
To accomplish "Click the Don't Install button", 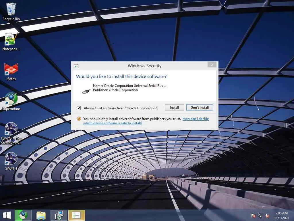I will 200,108.
